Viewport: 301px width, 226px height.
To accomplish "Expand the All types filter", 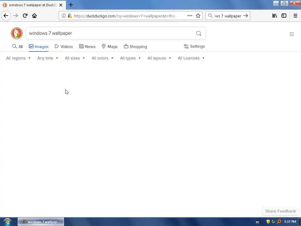I will click(130, 58).
